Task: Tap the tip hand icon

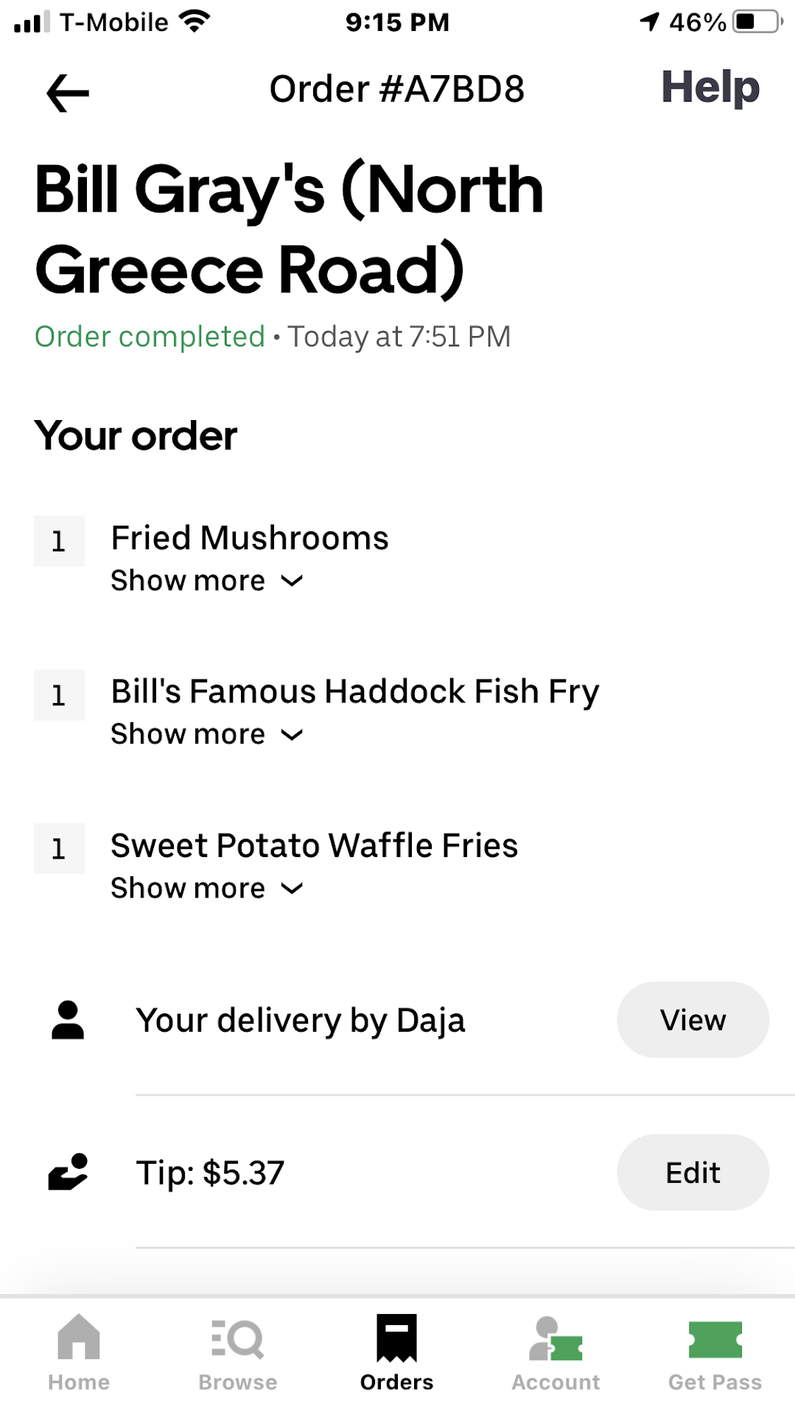Action: [x=68, y=1172]
